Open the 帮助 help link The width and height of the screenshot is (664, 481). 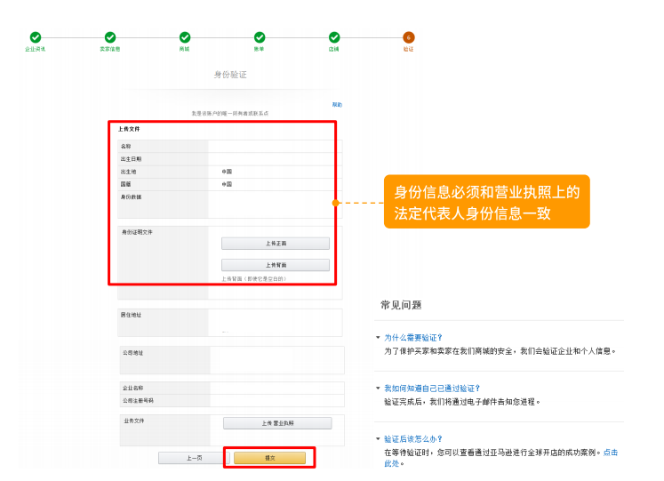click(337, 105)
